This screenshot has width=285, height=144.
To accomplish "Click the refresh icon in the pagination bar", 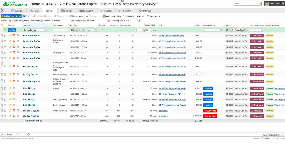I will (28, 134).
